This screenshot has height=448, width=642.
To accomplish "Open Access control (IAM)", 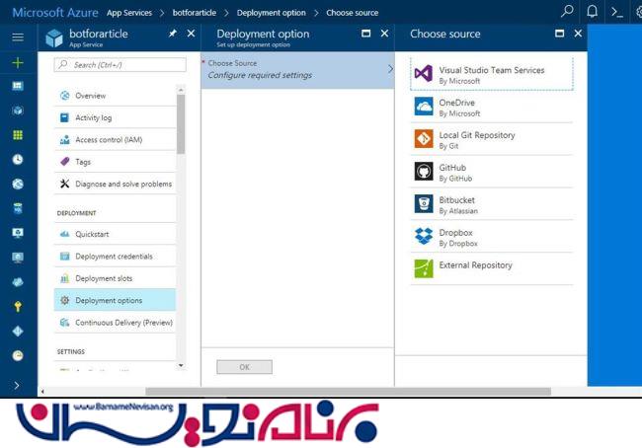I will point(115,139).
